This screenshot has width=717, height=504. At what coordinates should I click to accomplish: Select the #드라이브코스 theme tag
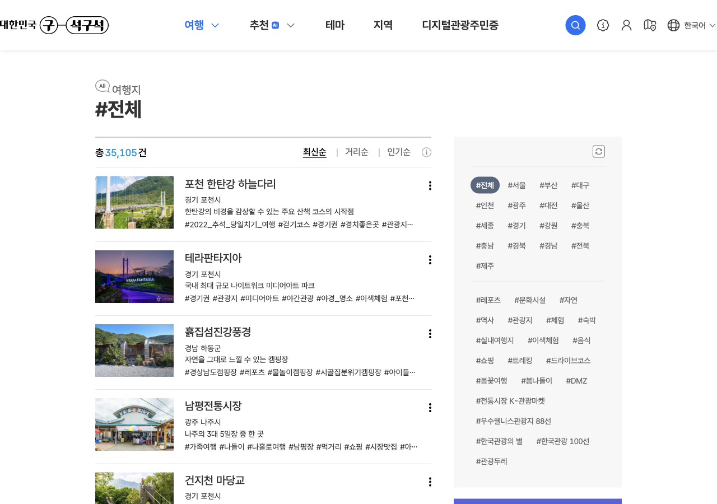point(569,361)
